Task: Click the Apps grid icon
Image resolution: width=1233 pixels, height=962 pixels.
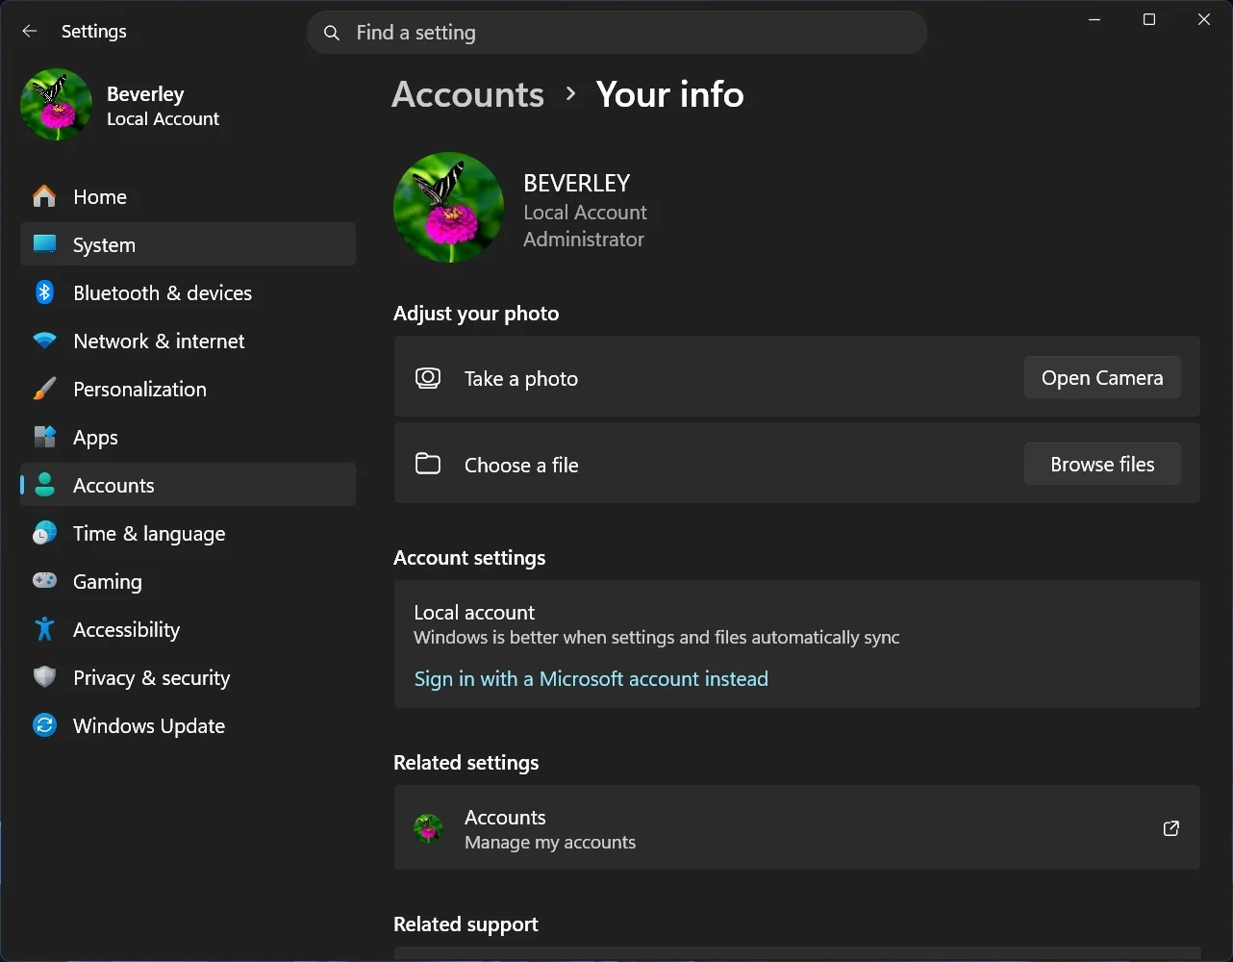Action: click(x=44, y=437)
